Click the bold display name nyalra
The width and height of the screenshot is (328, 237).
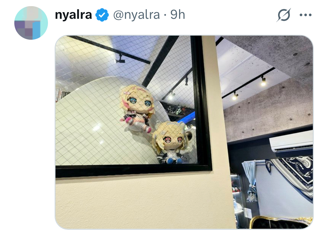[73, 15]
